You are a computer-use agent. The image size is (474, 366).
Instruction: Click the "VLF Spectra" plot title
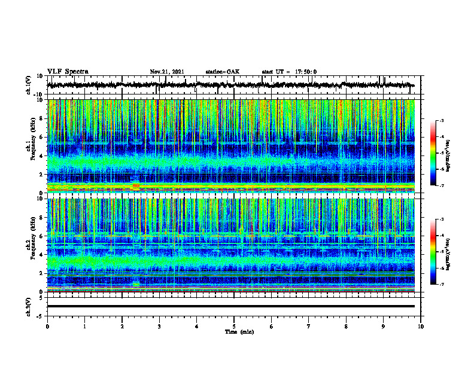click(68, 72)
